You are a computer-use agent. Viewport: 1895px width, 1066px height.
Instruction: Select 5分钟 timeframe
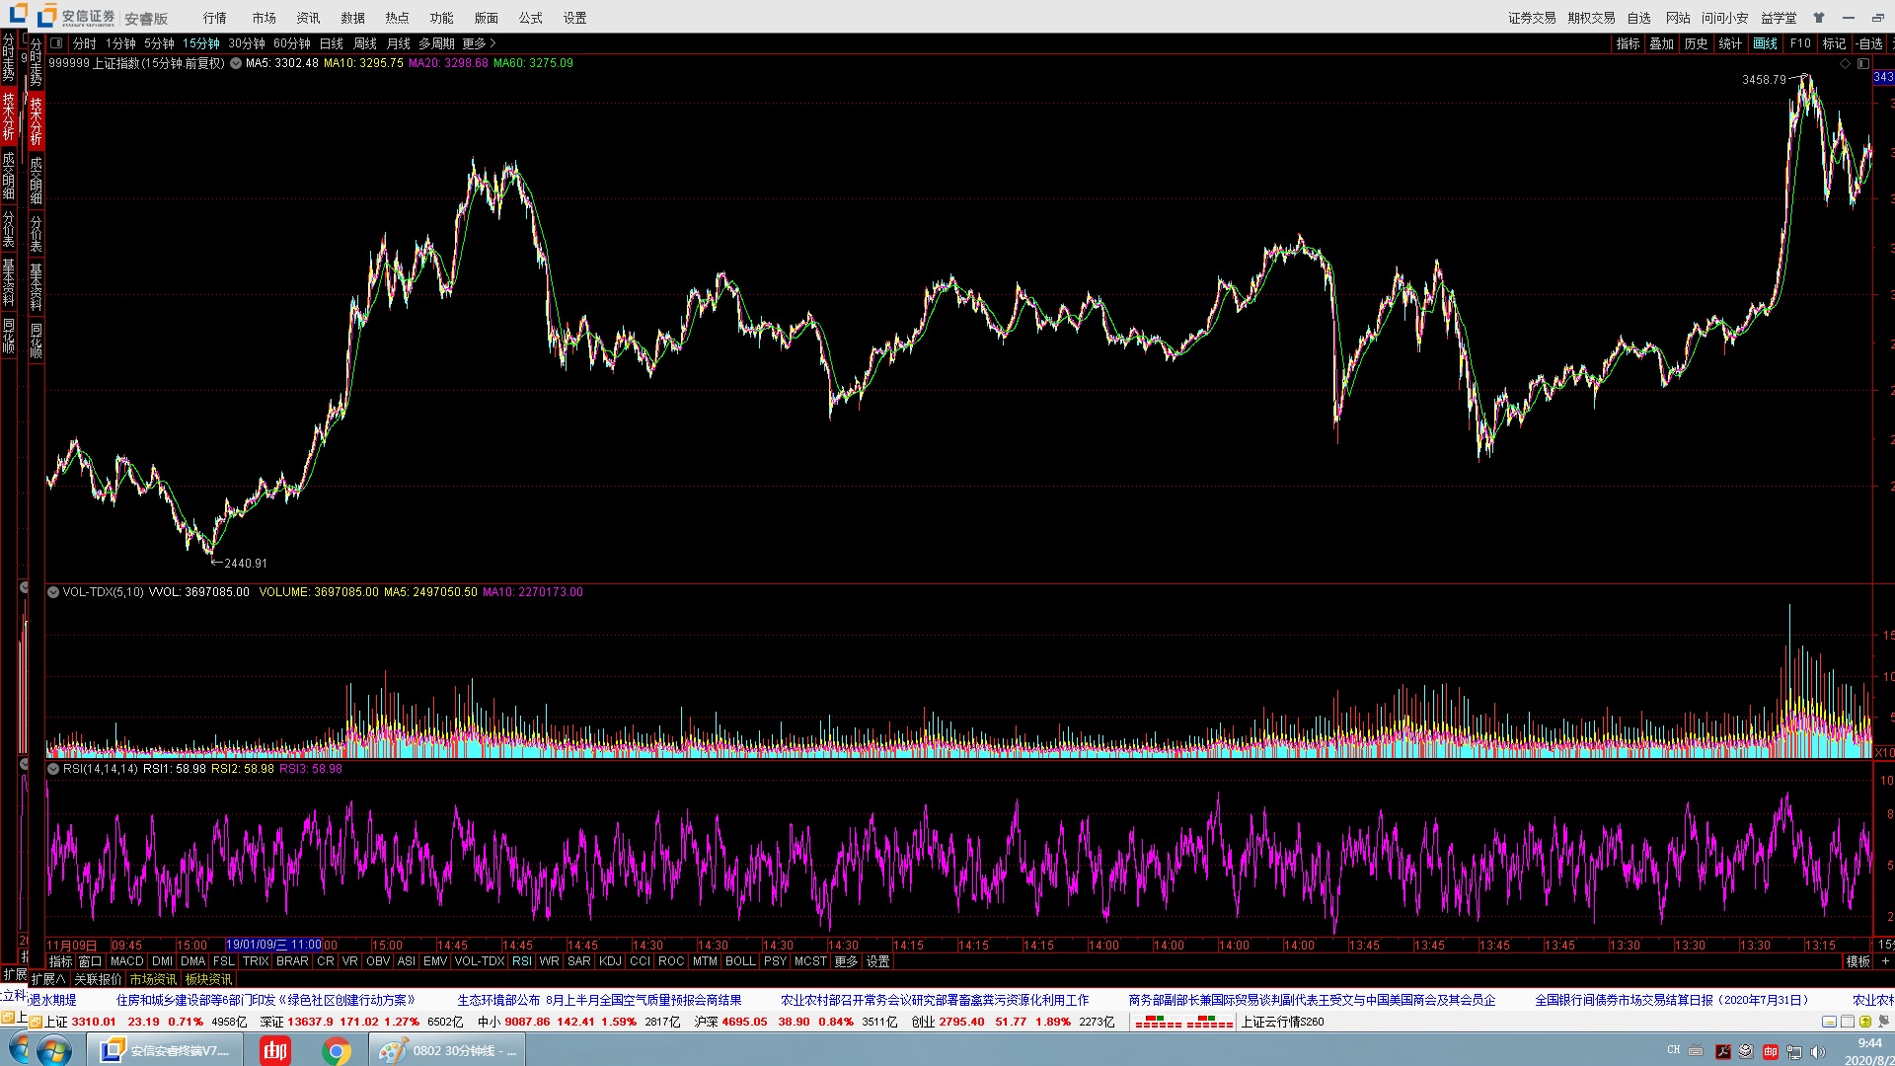[159, 43]
